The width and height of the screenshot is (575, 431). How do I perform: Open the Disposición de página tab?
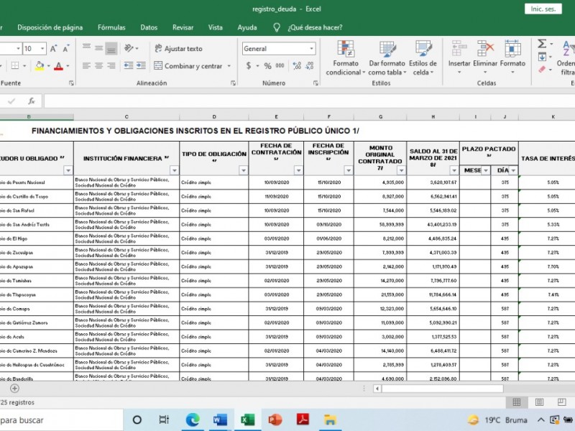point(50,27)
